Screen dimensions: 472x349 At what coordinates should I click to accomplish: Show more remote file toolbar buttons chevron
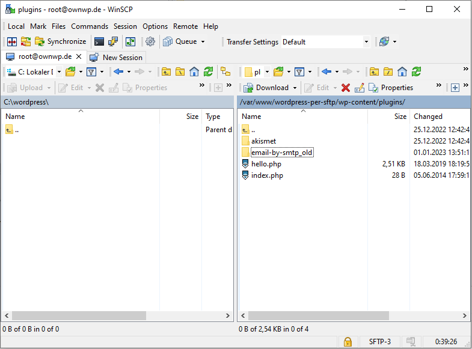click(439, 85)
